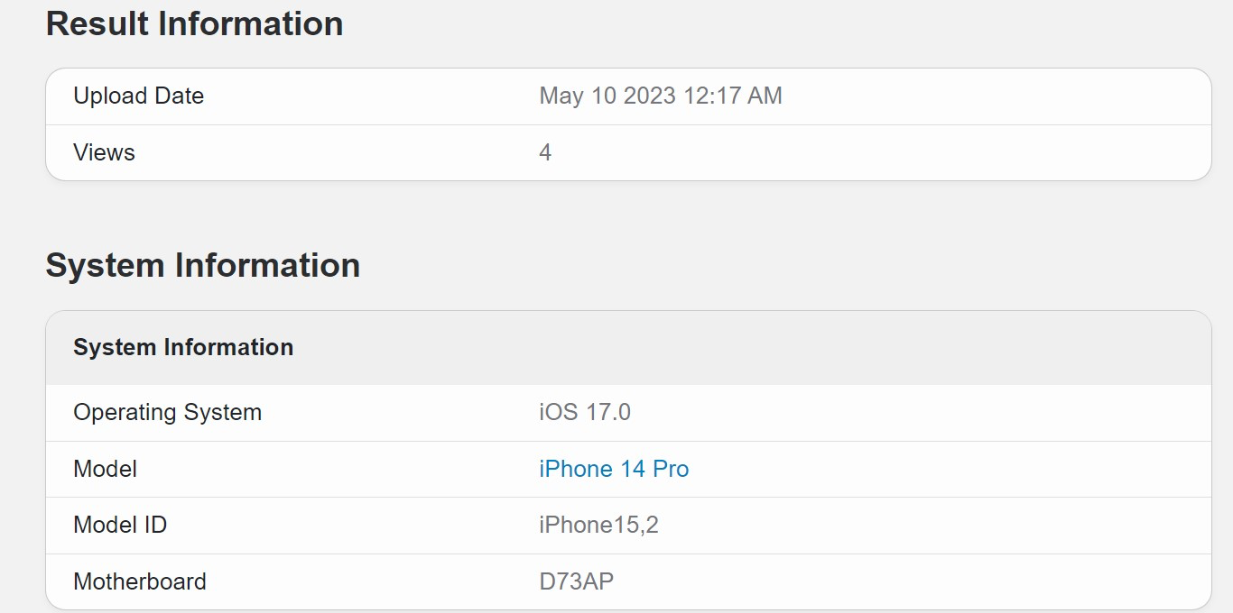Image resolution: width=1233 pixels, height=613 pixels.
Task: Click the Operating System label
Action: pyautogui.click(x=167, y=412)
